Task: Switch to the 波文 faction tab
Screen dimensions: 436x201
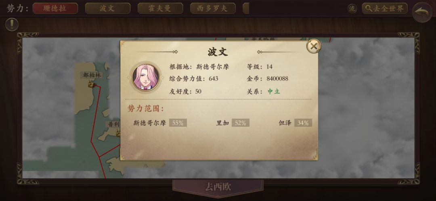Action: click(108, 8)
